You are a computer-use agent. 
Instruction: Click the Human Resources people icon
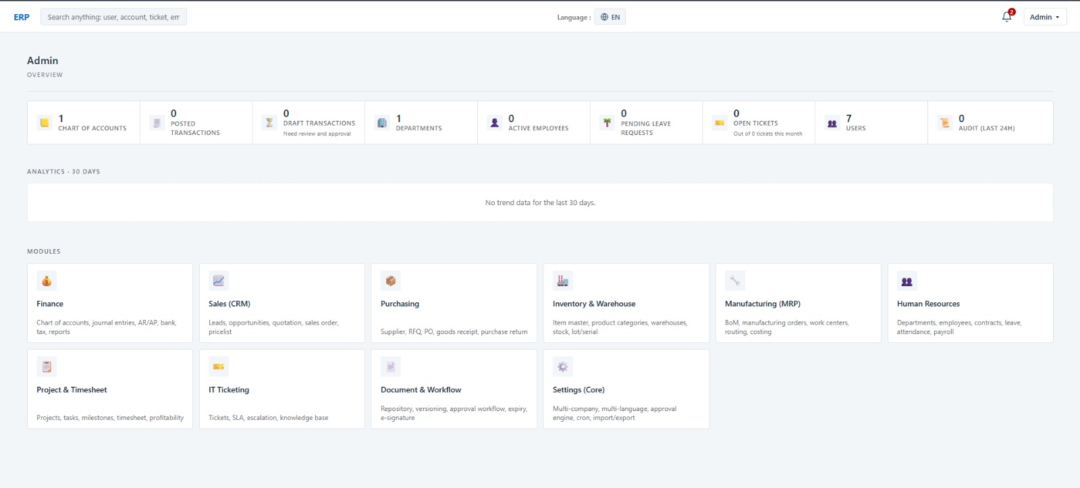[x=907, y=281]
